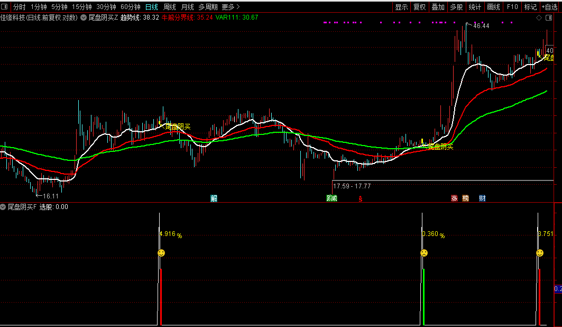Add stock with +自选 button

point(550,7)
